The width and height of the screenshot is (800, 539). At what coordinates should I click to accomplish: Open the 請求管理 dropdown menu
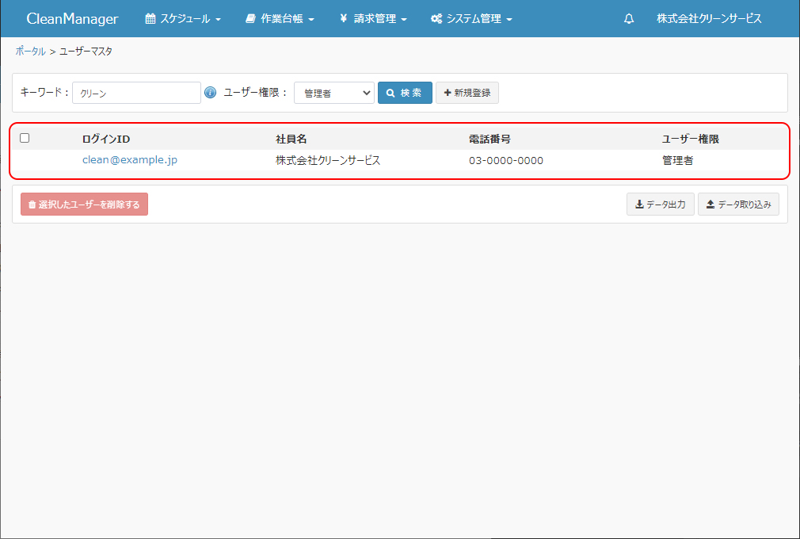pos(373,19)
